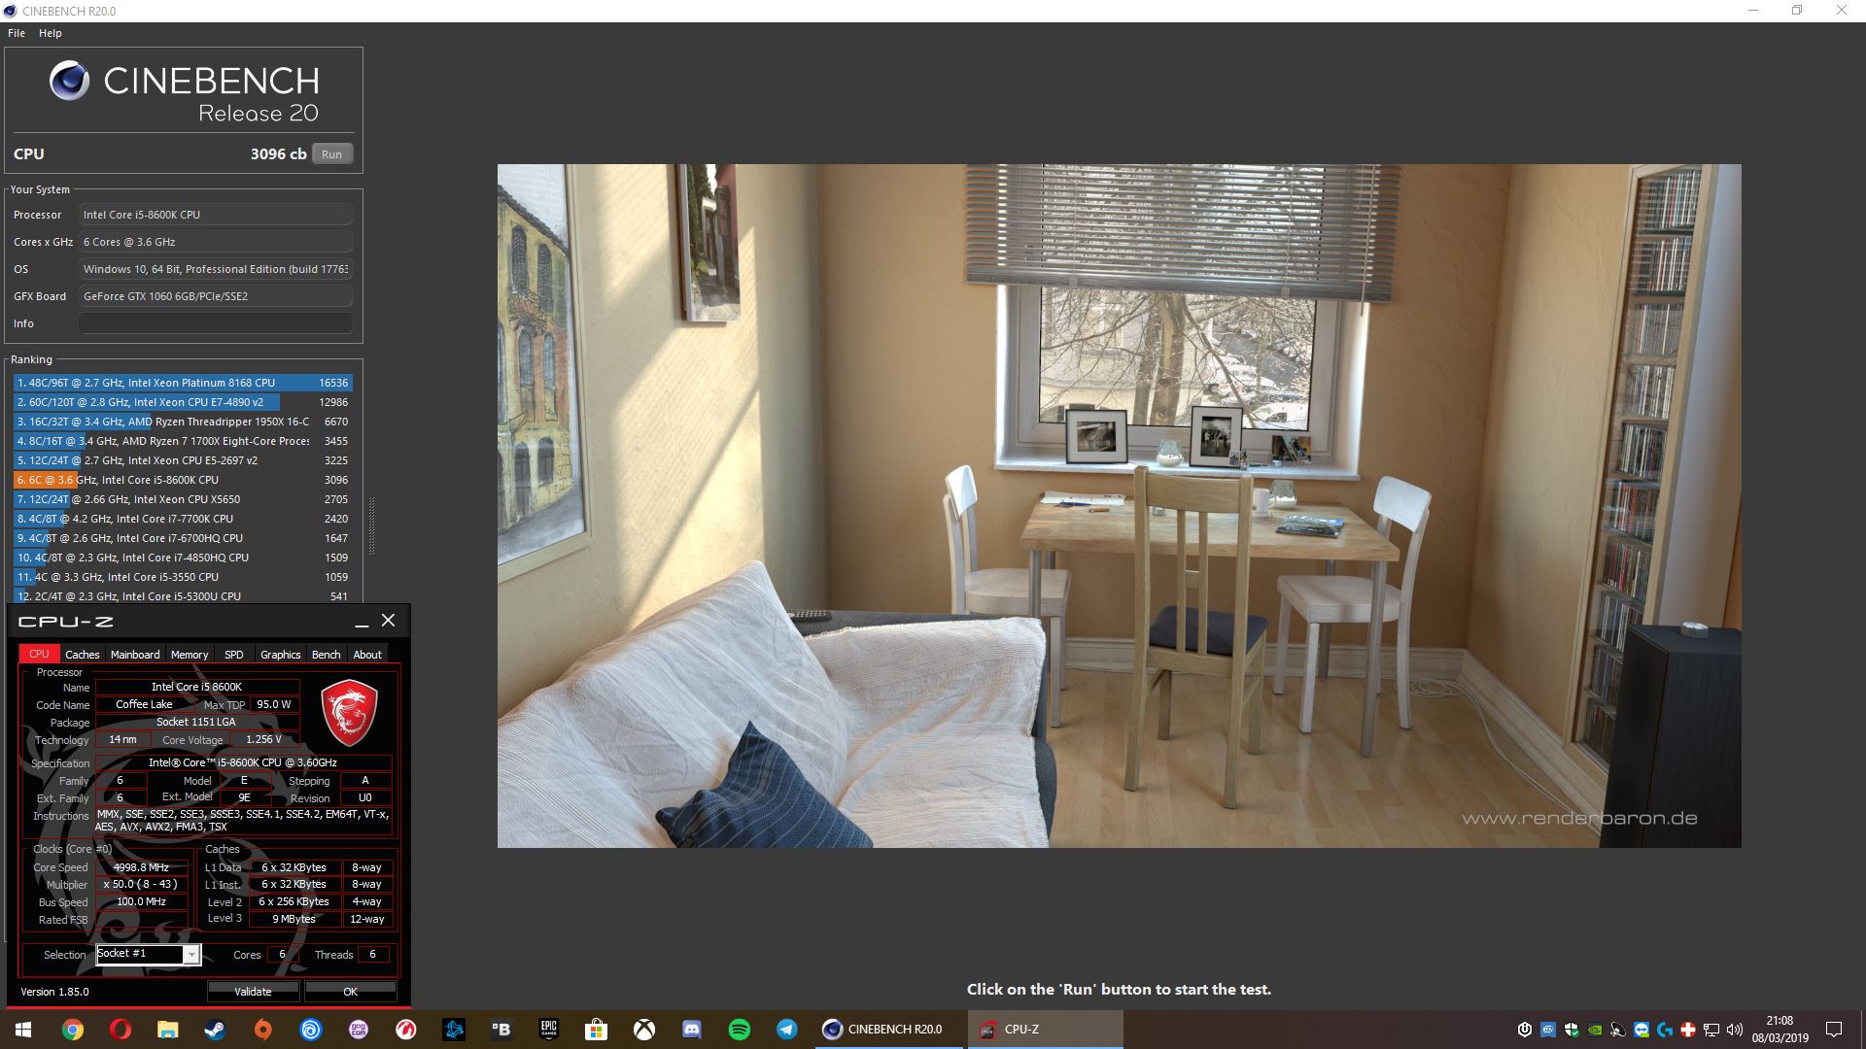Open the network status tray icon
This screenshot has width=1866, height=1049.
click(x=1711, y=1030)
